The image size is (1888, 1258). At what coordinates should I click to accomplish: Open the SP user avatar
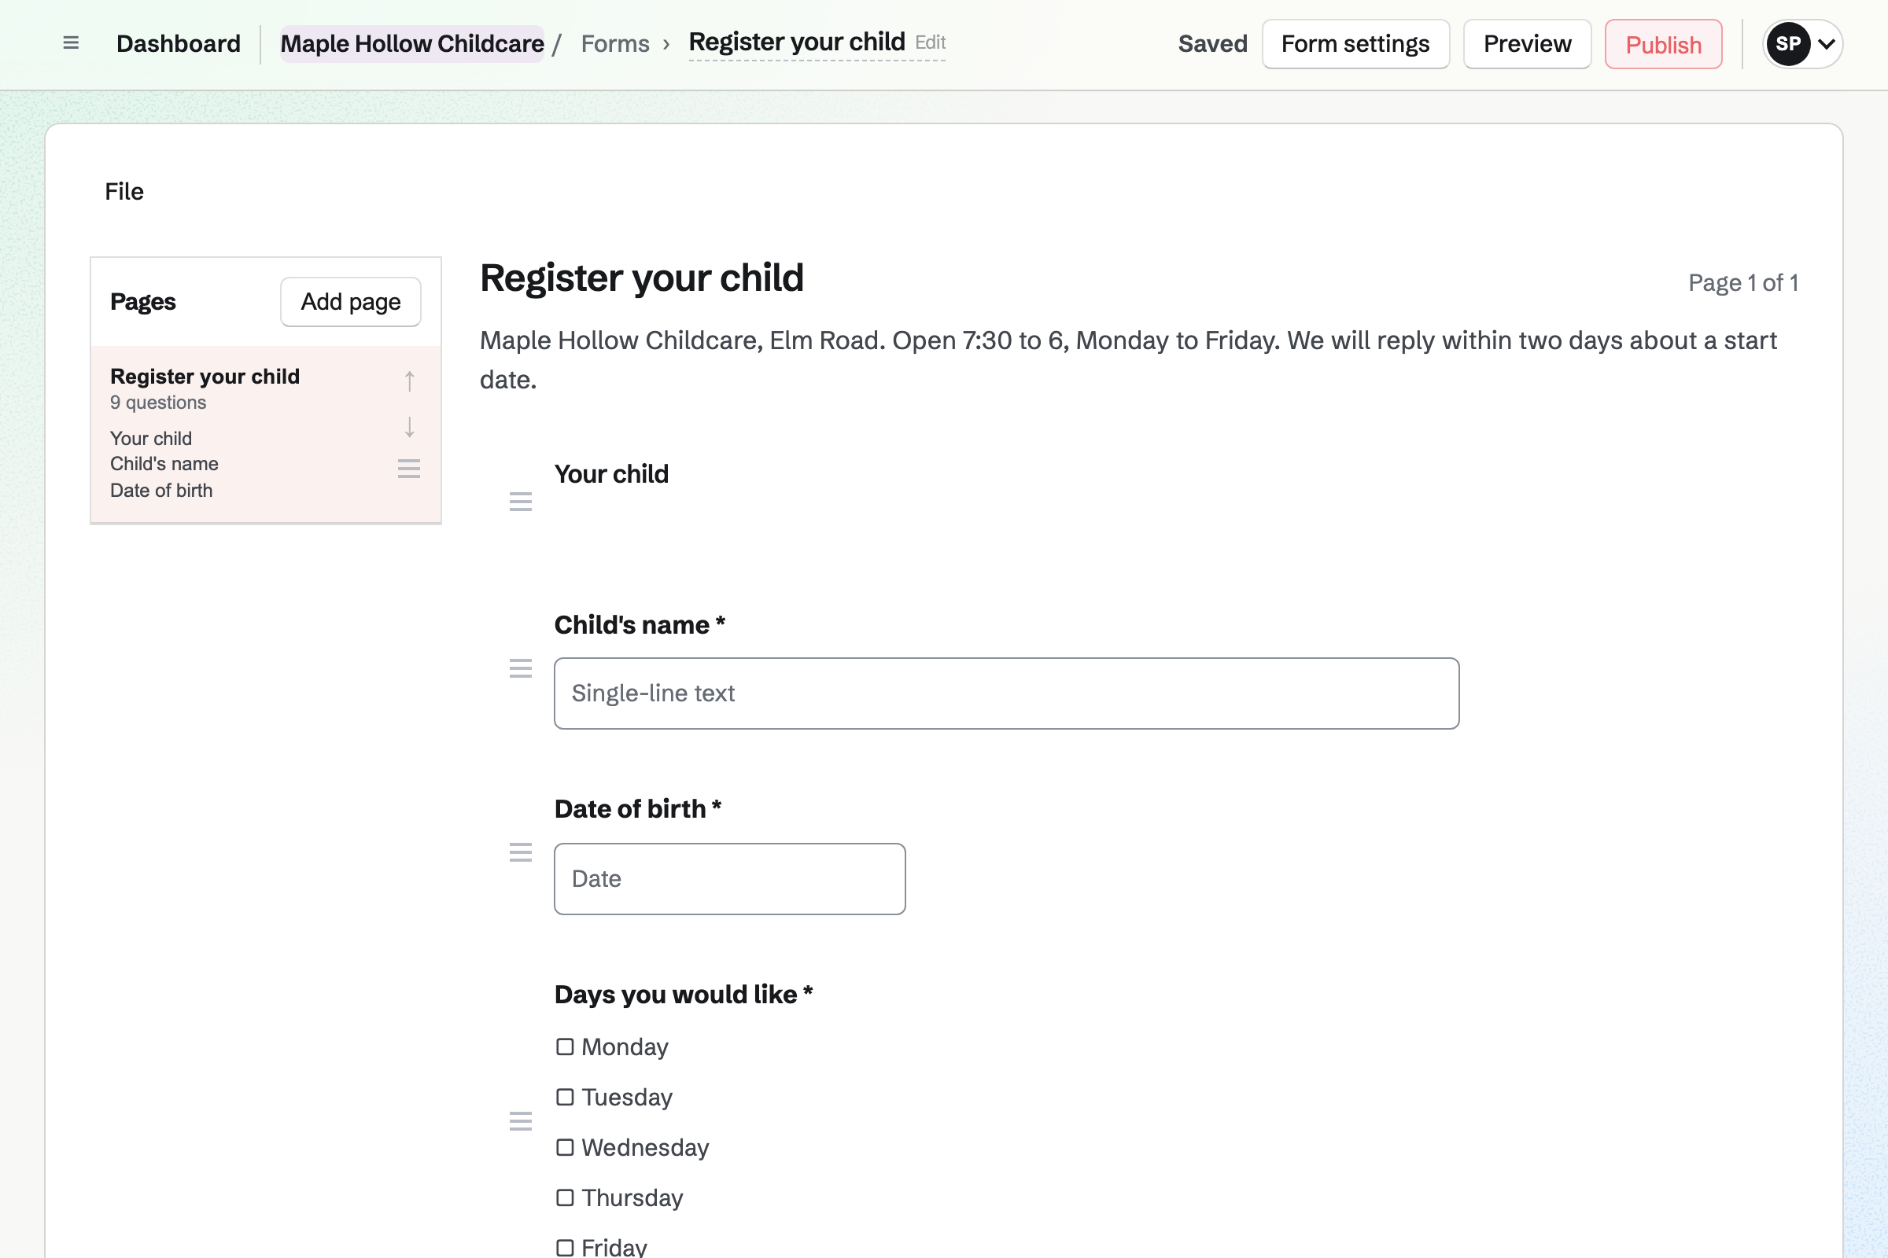(1788, 44)
